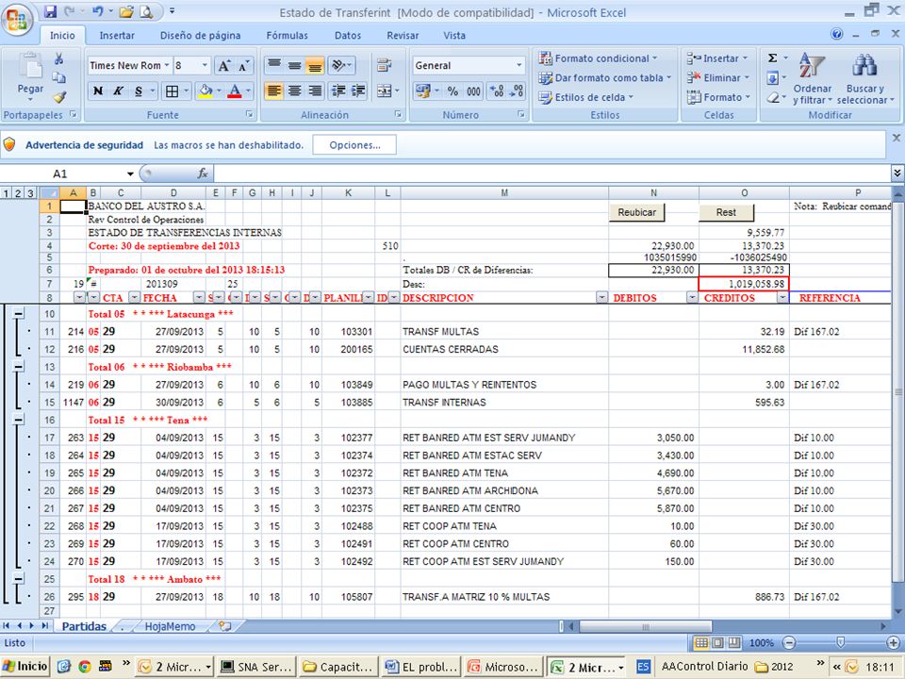This screenshot has width=905, height=679.
Task: Open Estilos de celda
Action: tap(585, 97)
